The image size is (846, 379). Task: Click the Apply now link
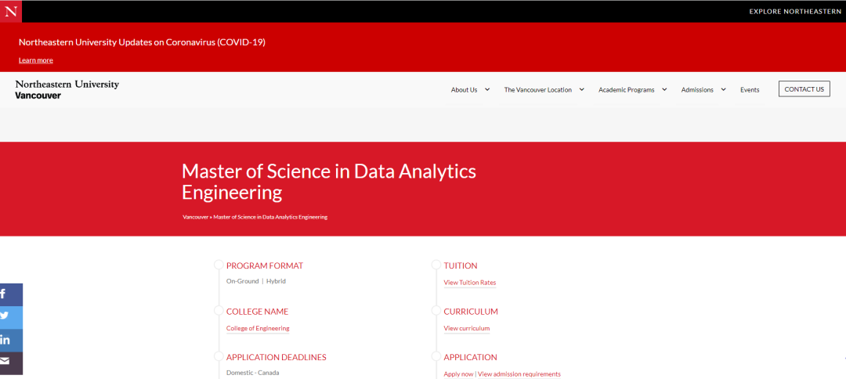pyautogui.click(x=458, y=374)
